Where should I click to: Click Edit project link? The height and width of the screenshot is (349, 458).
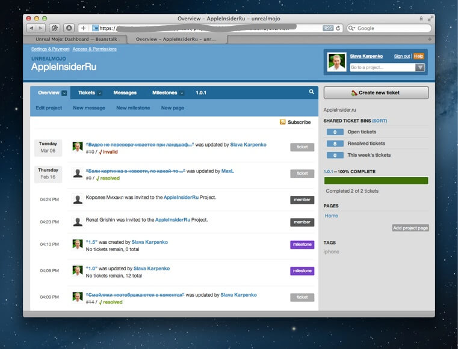click(49, 108)
